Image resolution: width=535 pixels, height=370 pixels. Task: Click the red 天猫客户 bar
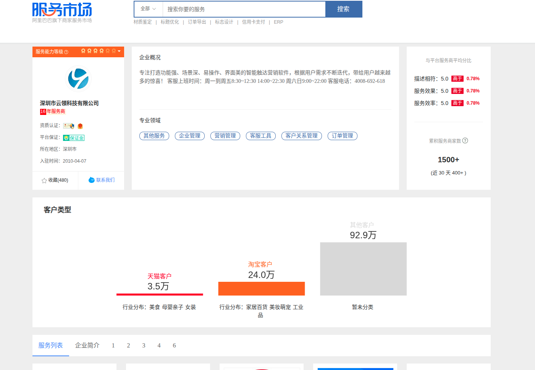pos(160,294)
